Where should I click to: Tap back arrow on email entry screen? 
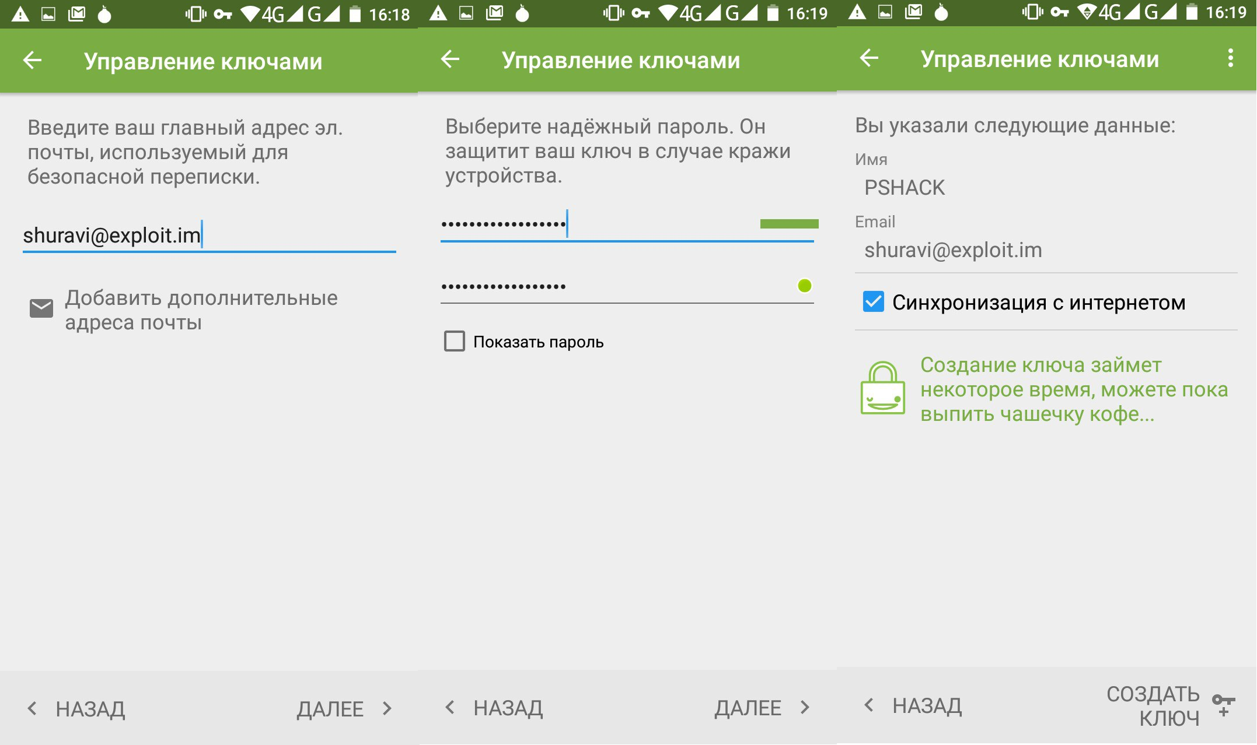32,61
